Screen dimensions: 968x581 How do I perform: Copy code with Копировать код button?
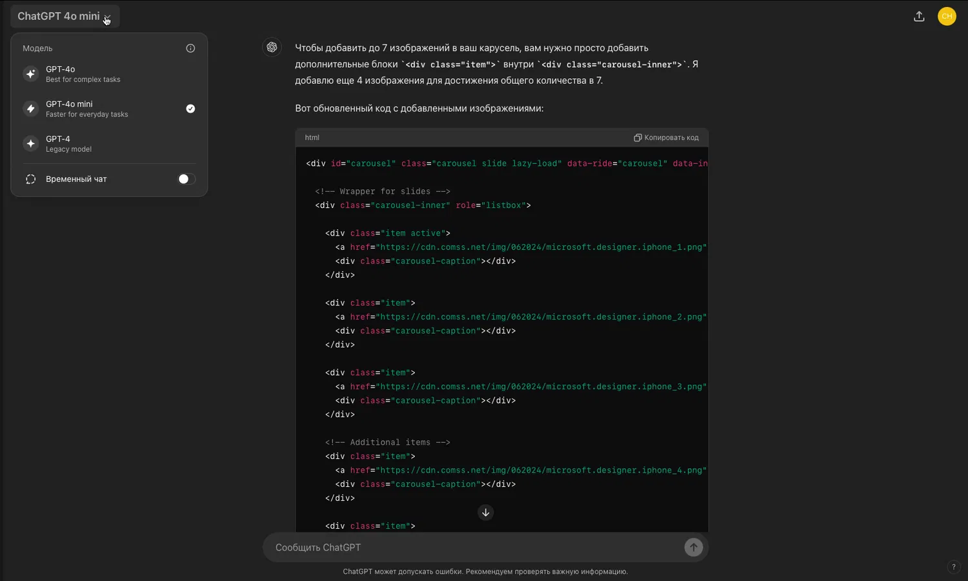[x=666, y=138]
